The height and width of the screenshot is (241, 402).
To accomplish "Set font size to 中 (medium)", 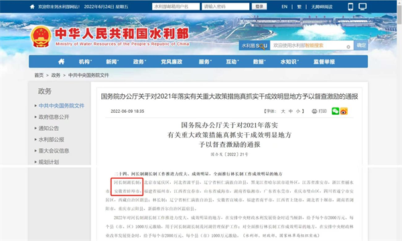I will [x=291, y=111].
